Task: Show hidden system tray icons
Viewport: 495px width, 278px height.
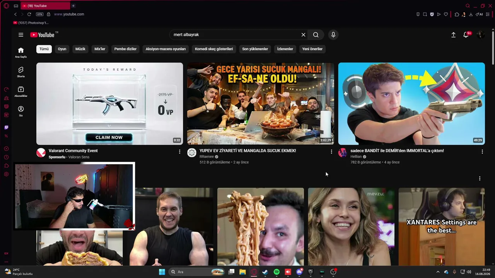Action: coord(438,272)
